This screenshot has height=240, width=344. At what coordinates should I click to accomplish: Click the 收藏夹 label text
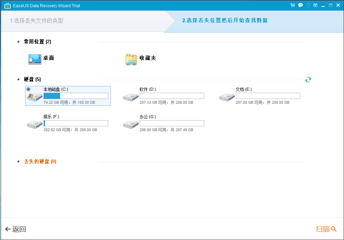click(x=148, y=58)
